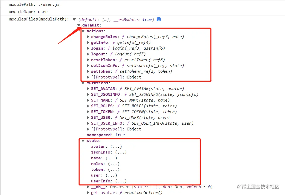Expand the logout function entry
This screenshot has height=195, width=285.
[x=88, y=54]
